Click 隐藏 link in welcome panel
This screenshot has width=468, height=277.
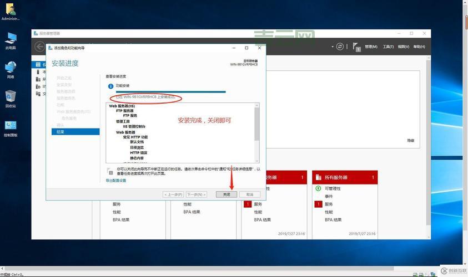pos(410,141)
